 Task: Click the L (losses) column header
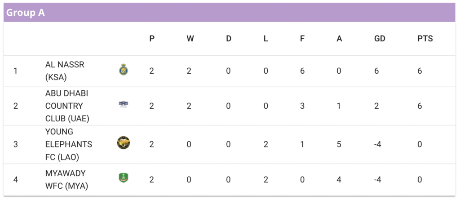265,39
